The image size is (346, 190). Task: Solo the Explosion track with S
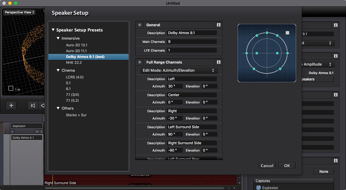pyautogui.click(x=41, y=132)
